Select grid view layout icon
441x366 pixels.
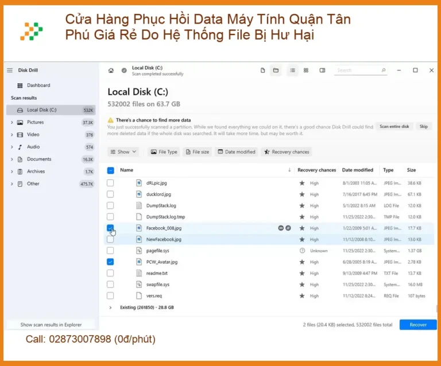click(x=306, y=70)
